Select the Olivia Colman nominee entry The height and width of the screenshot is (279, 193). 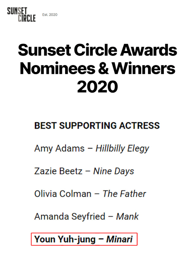[x=90, y=194]
